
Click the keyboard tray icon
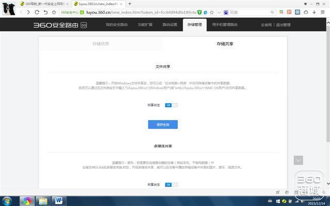pyautogui.click(x=270, y=201)
